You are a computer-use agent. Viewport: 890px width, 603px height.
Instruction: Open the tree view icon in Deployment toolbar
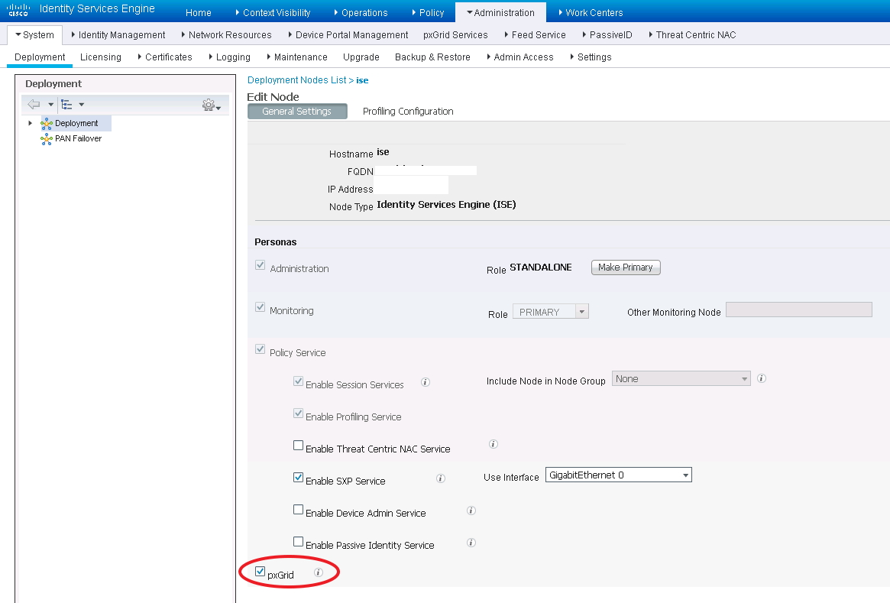[x=66, y=105]
